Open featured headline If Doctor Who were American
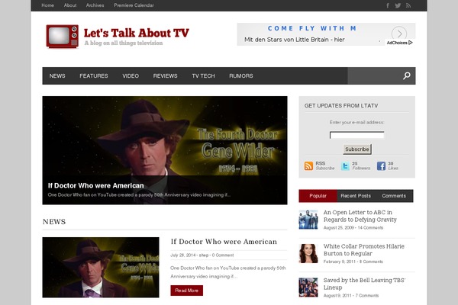458x305 pixels. [96, 185]
